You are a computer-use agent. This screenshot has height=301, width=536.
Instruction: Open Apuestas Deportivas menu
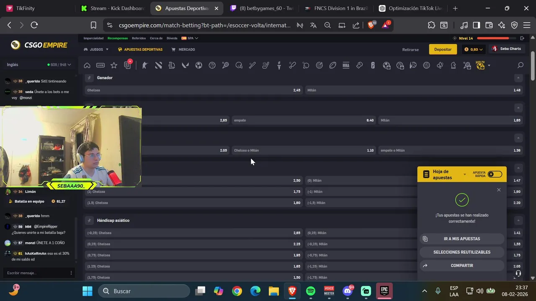pos(140,49)
